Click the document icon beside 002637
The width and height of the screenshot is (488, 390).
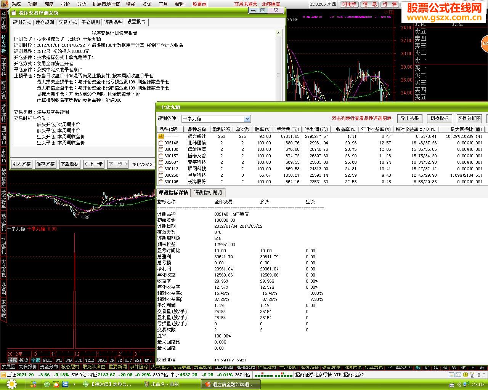point(161,162)
